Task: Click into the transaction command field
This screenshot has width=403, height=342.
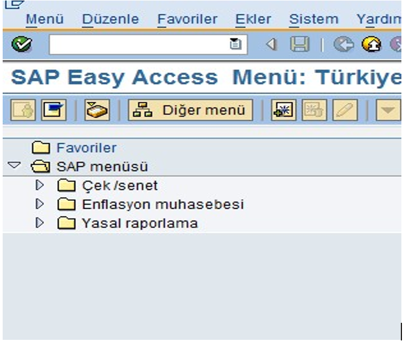Action: [x=148, y=44]
